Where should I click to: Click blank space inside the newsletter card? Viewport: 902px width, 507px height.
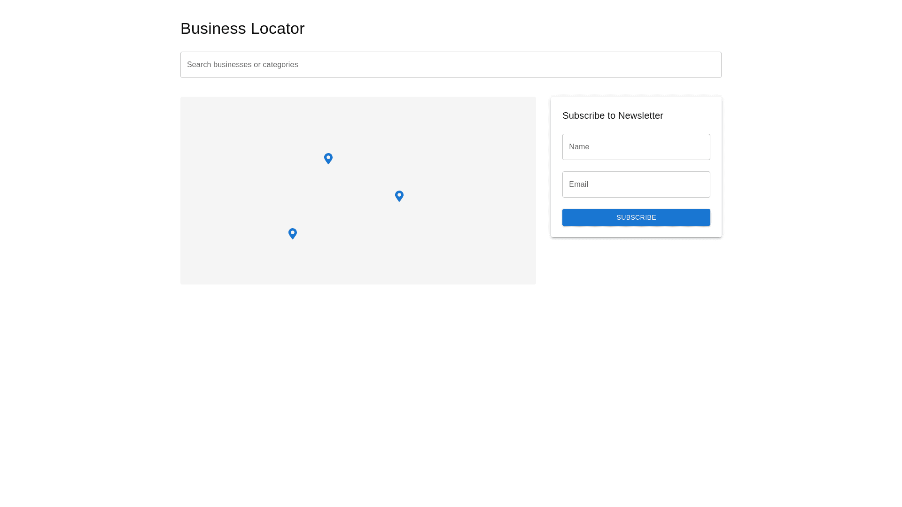click(691, 115)
